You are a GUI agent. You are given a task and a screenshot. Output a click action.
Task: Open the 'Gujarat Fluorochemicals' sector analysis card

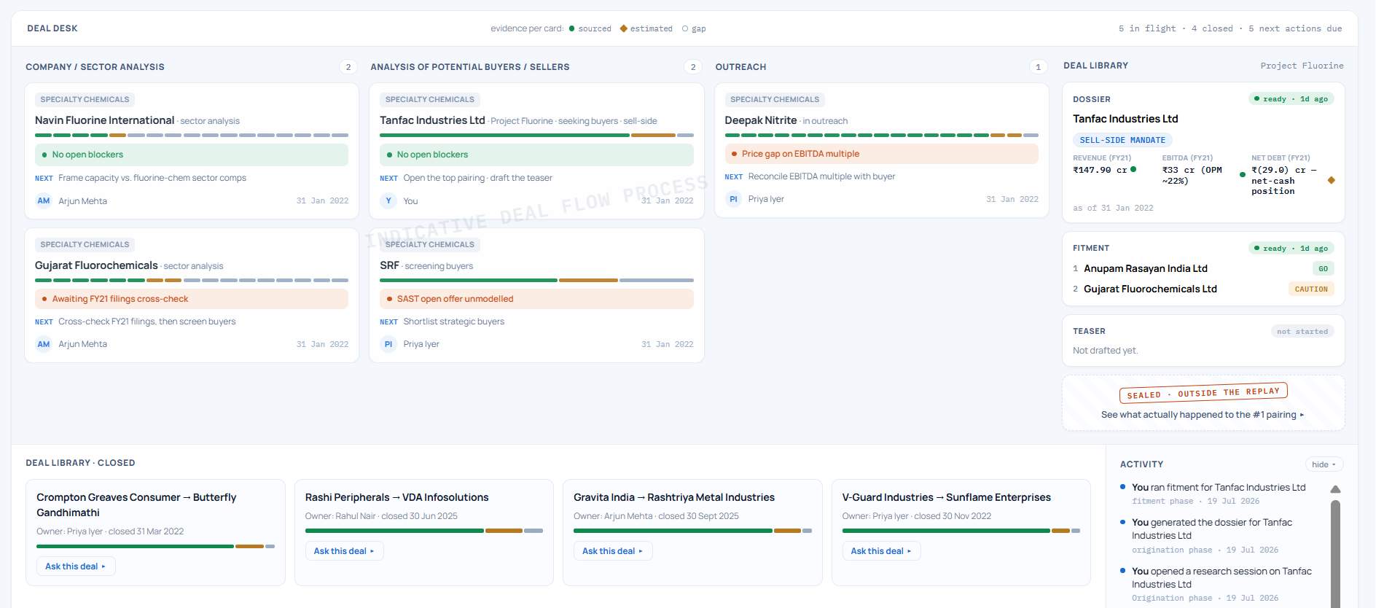192,295
